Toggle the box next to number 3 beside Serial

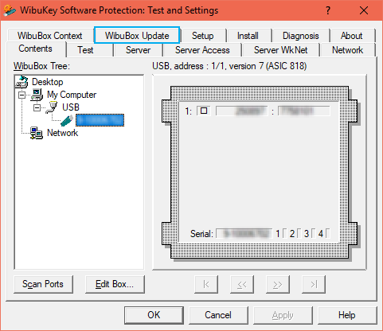313,234
